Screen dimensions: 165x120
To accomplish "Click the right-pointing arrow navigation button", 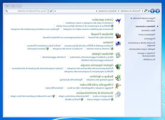I will (157, 11).
